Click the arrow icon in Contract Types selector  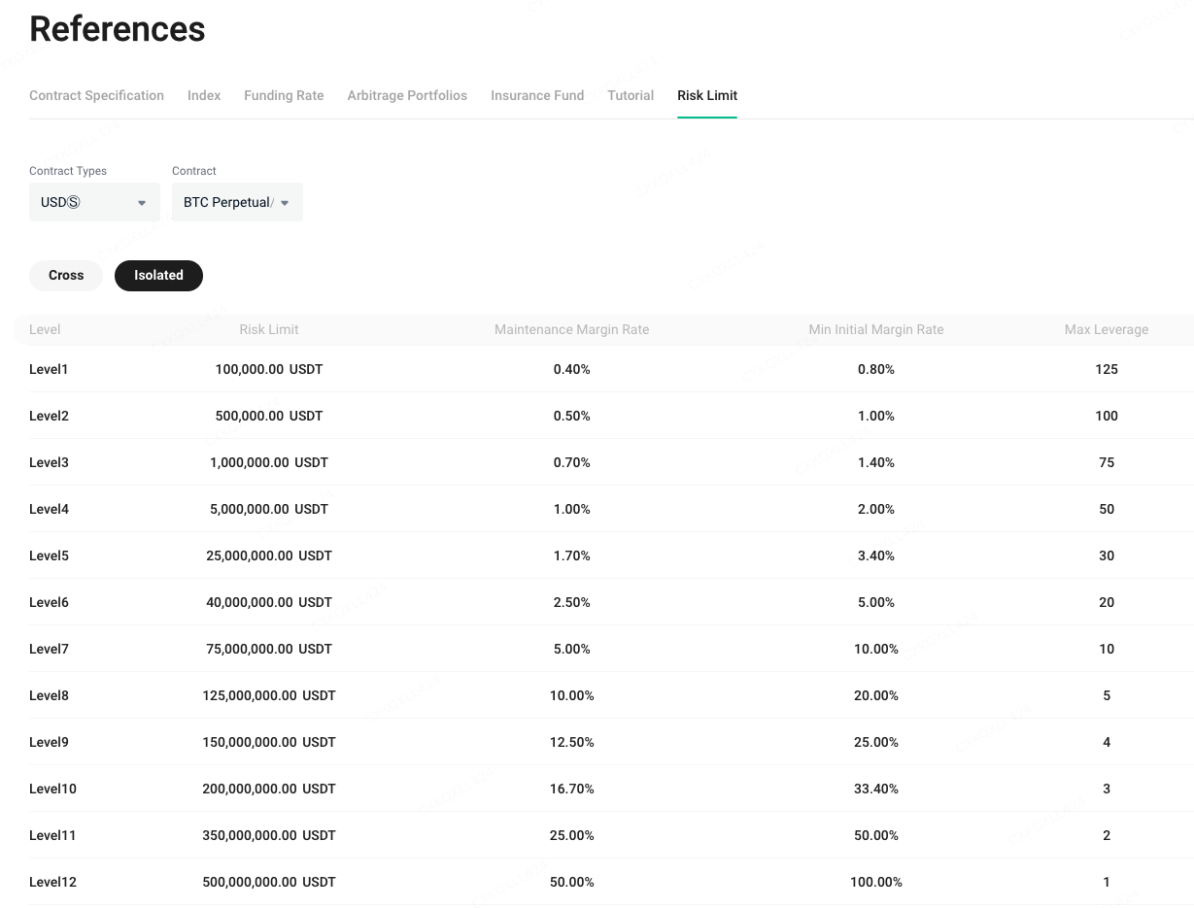(142, 203)
